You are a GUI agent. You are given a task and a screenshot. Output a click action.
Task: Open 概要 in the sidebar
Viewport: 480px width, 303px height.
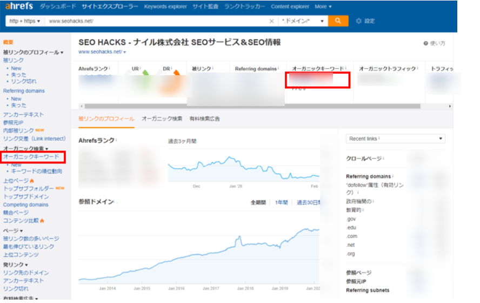pos(8,42)
